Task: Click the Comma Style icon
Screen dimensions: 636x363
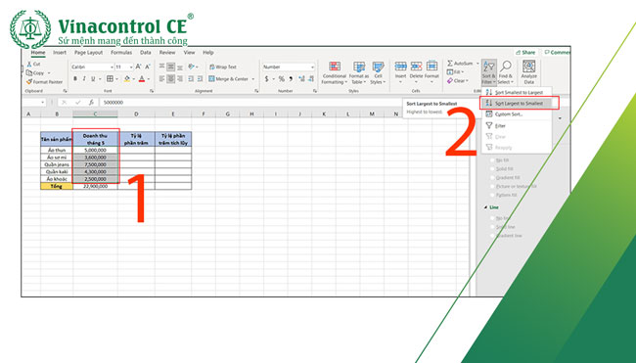Action: coord(291,79)
